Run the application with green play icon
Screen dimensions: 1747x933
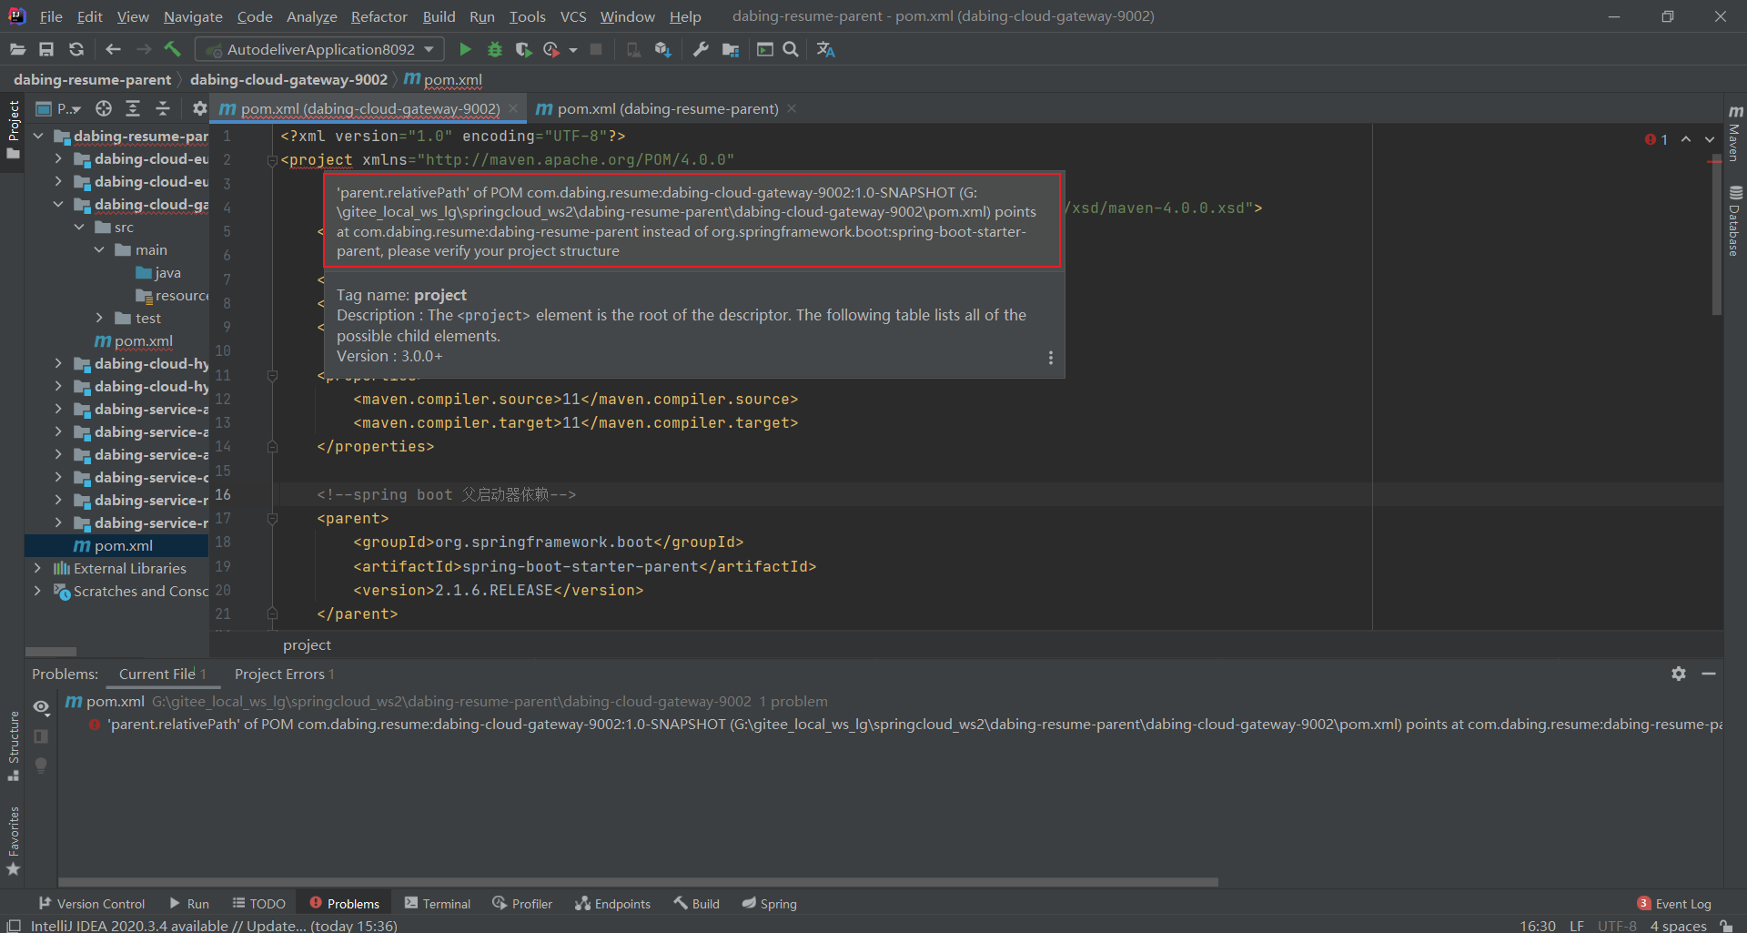[465, 49]
